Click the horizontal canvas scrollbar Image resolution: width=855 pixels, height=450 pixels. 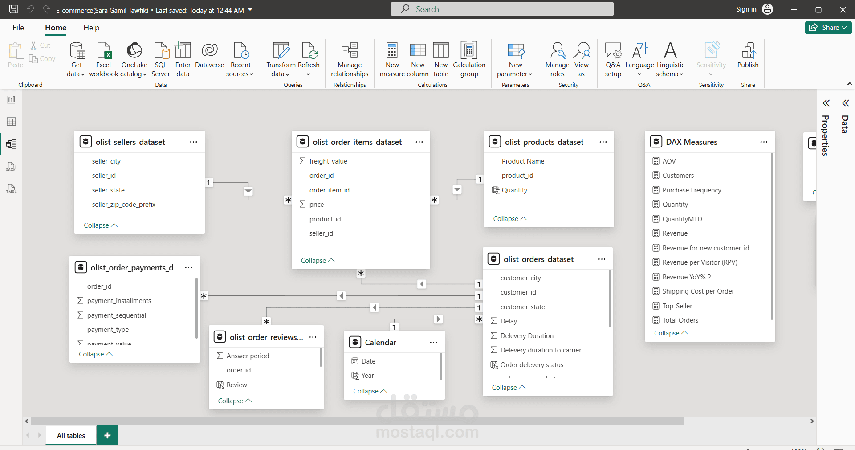(358, 421)
